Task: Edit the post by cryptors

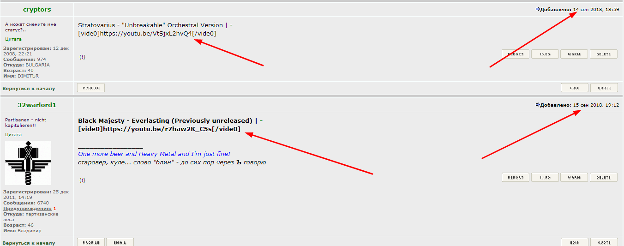Action: point(574,88)
